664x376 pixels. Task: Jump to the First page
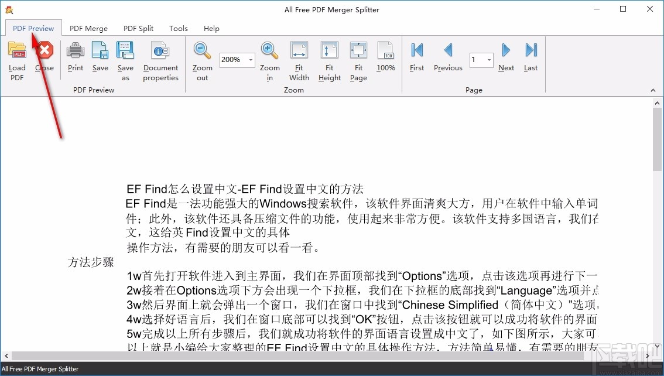point(416,59)
